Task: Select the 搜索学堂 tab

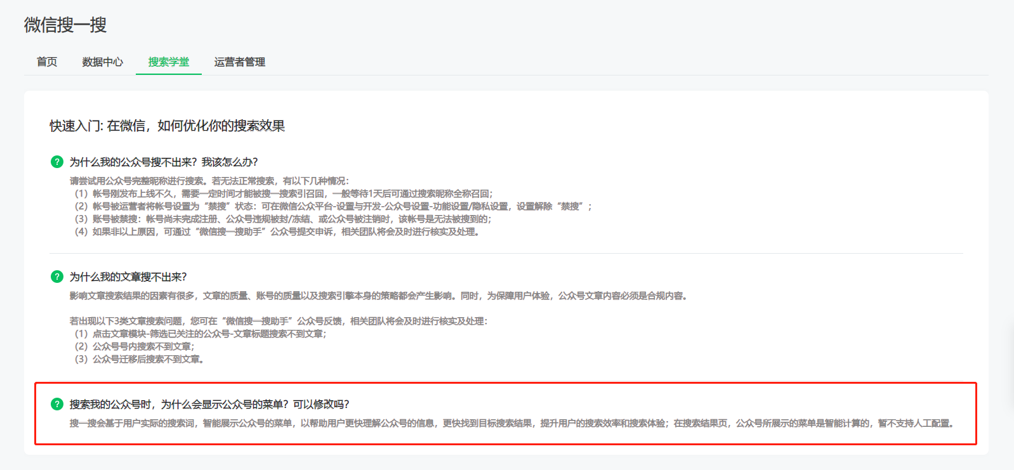Action: pyautogui.click(x=169, y=62)
